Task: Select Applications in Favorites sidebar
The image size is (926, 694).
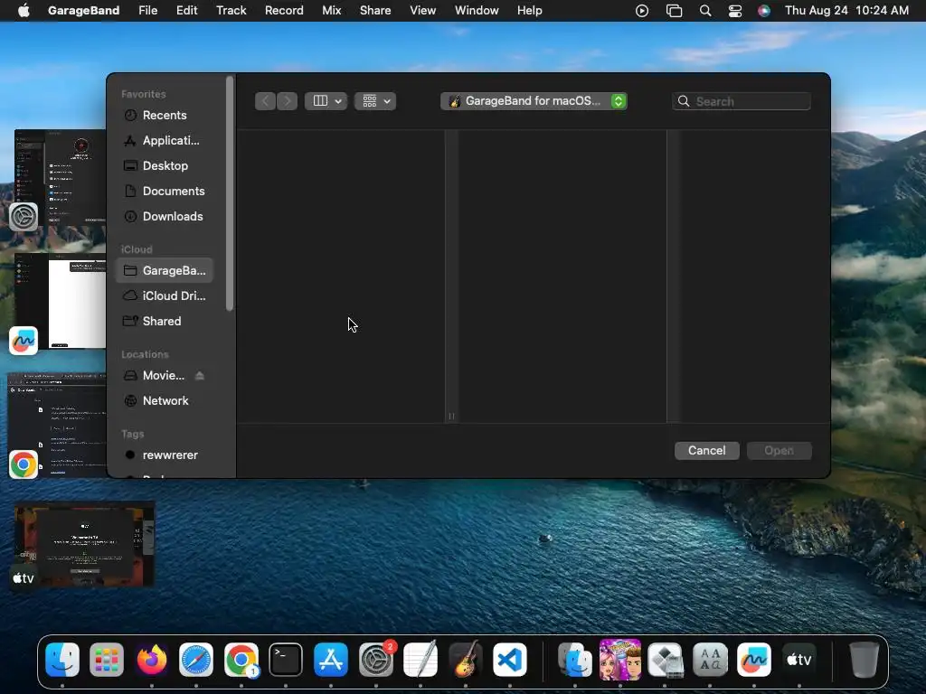Action: (x=165, y=140)
